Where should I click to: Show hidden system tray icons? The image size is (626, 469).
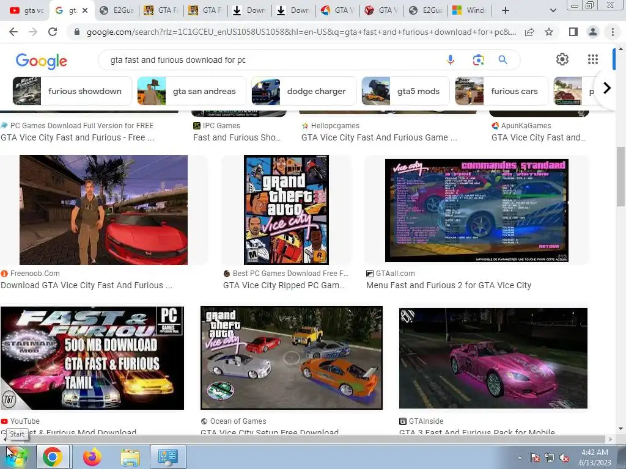click(520, 457)
